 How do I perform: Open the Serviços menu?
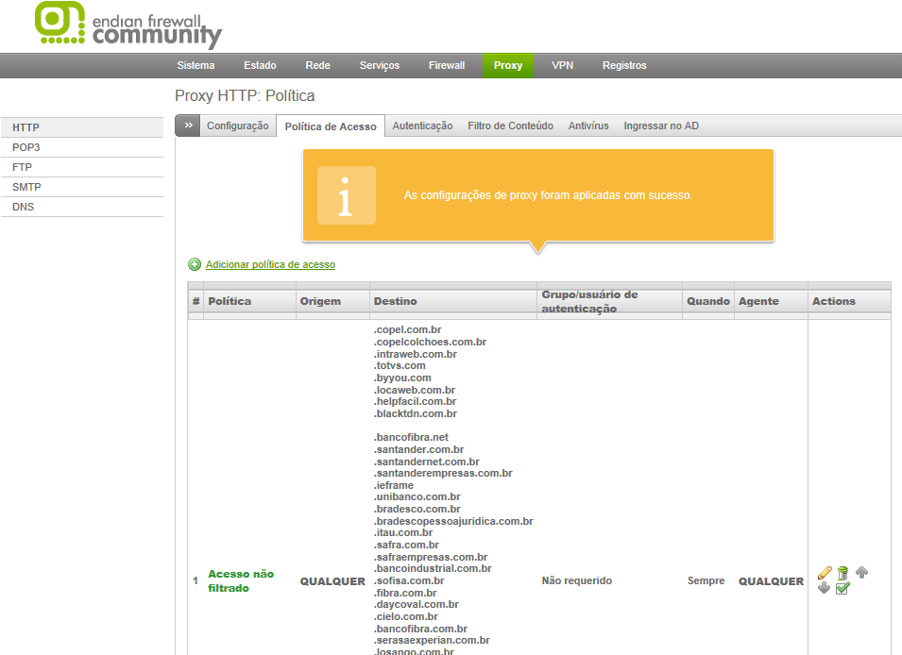(379, 65)
